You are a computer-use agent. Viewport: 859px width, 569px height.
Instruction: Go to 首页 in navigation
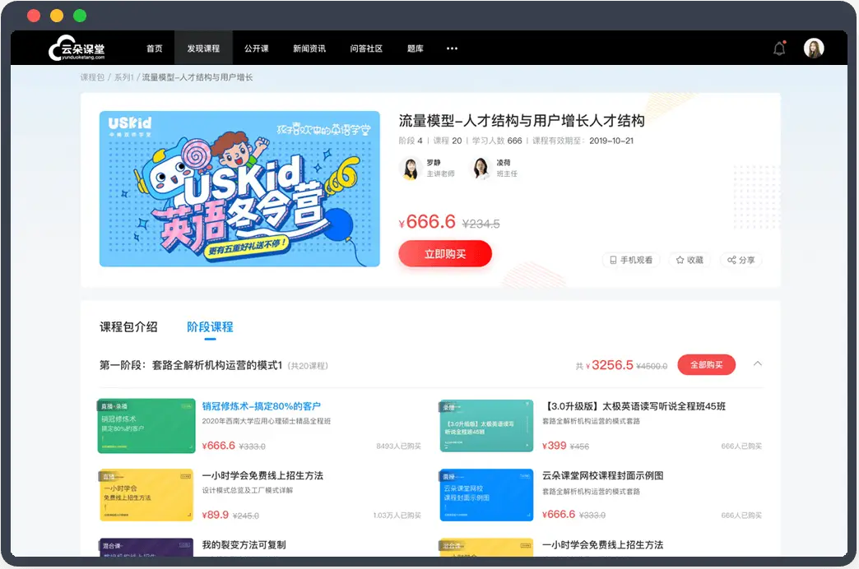click(x=155, y=49)
